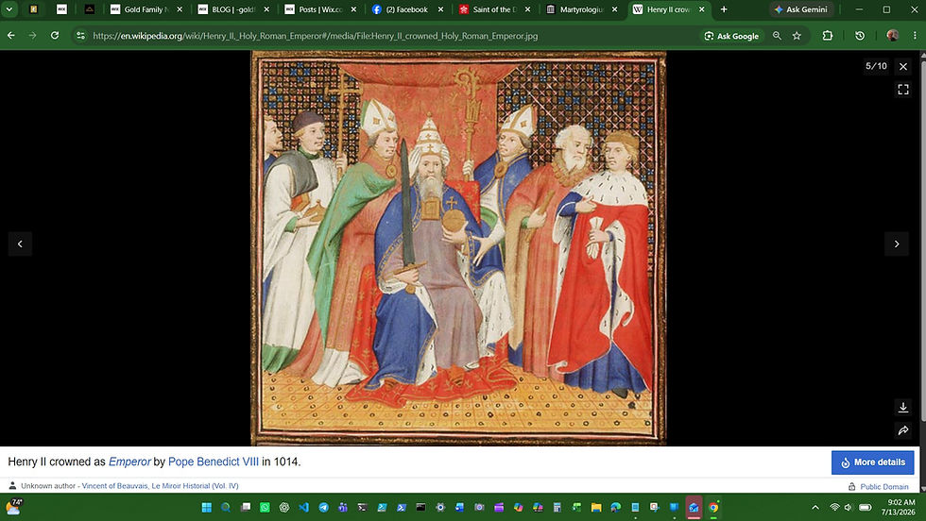The image size is (926, 521).
Task: Follow the Emperor link in caption
Action: pos(129,462)
